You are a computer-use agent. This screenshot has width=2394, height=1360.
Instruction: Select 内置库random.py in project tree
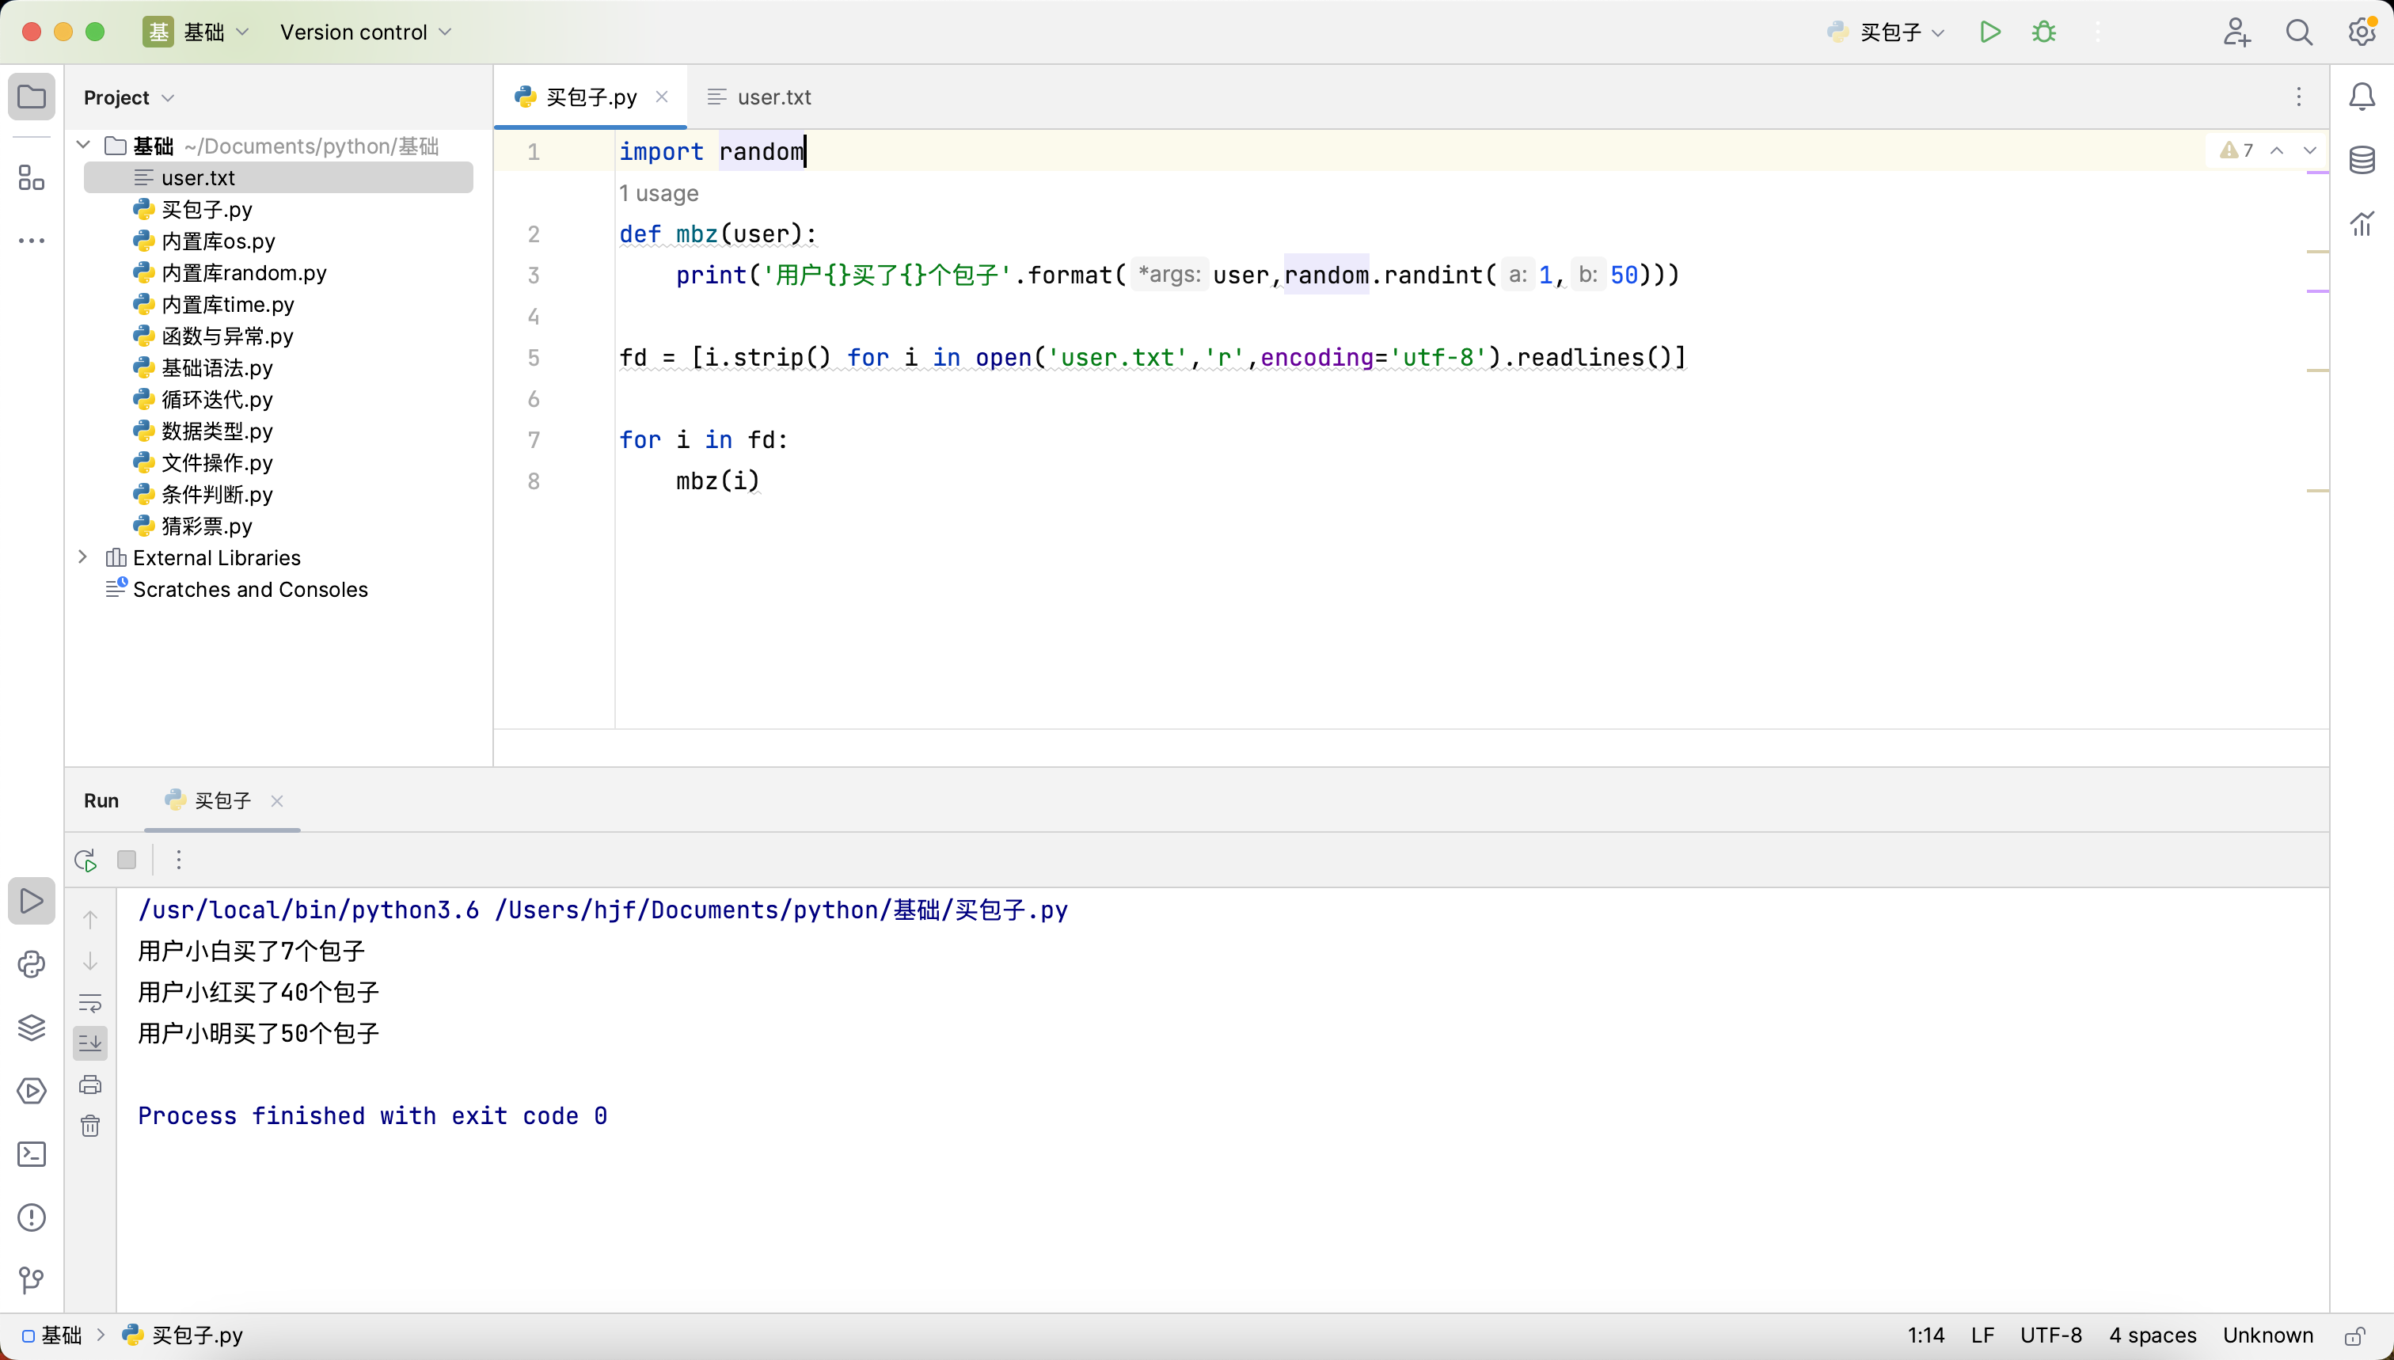(x=244, y=273)
